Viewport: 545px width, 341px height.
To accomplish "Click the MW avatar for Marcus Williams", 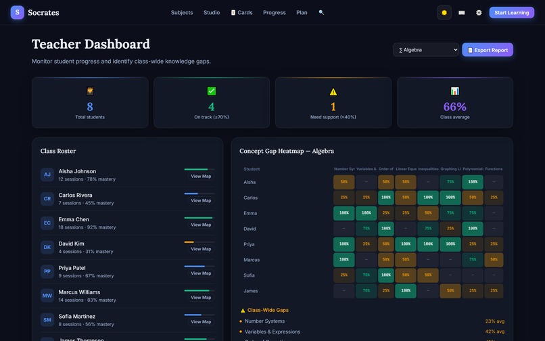I will point(47,296).
